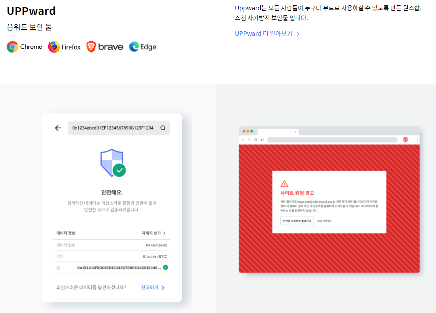Click the 사이트 위험 경고 heading
Viewport: 436px width, 313px height.
(x=297, y=193)
